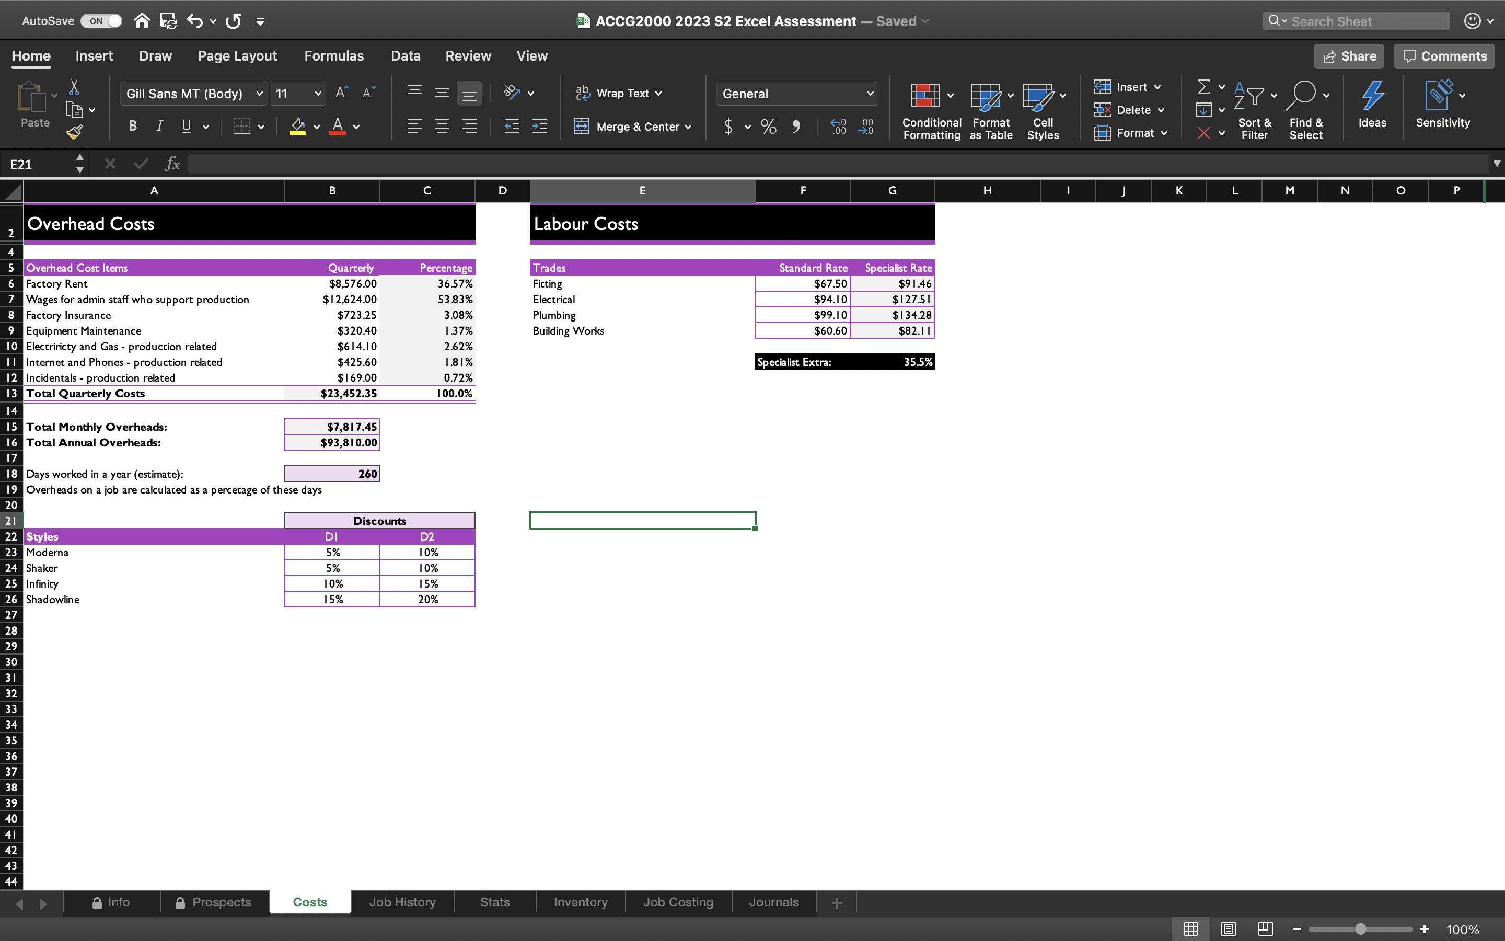Click the Cut scissors icon

click(74, 86)
